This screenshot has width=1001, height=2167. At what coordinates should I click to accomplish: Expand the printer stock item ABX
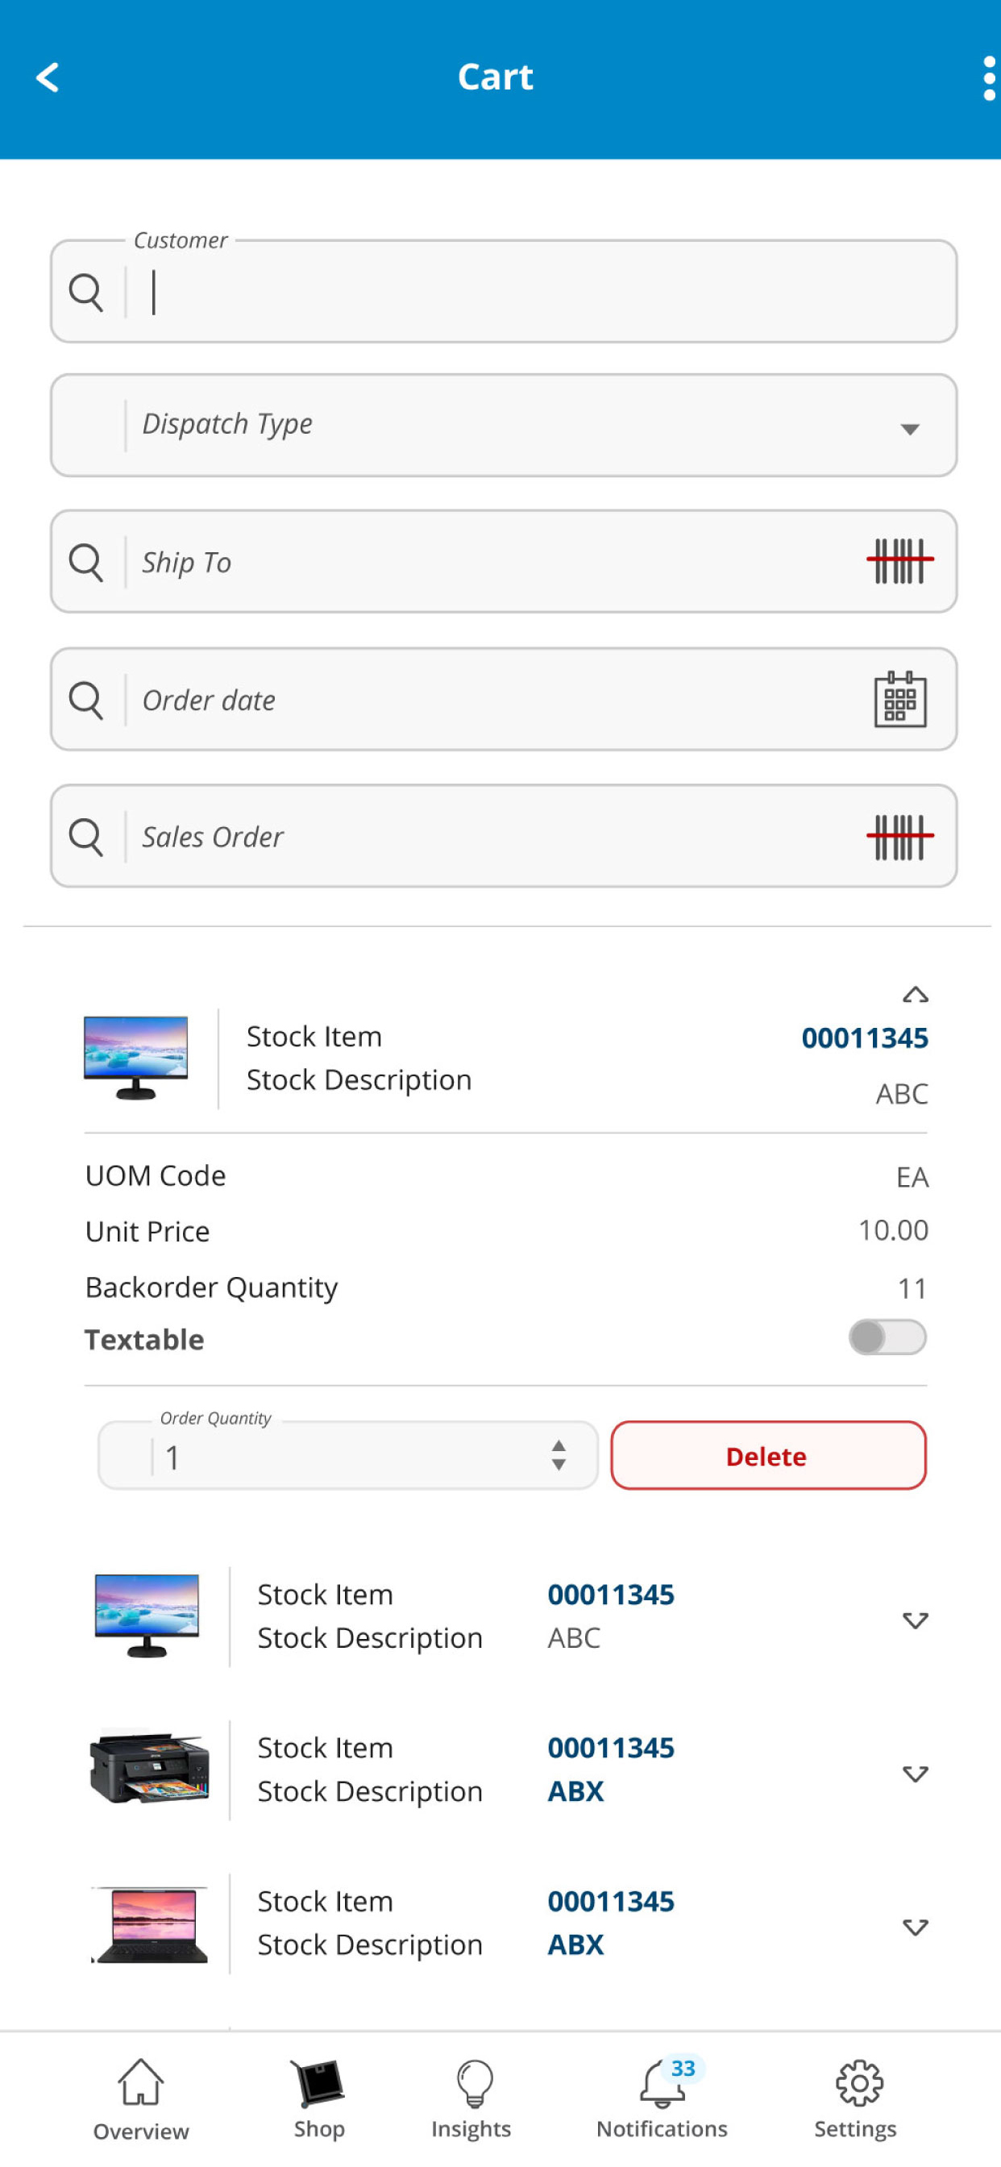[x=916, y=1774]
